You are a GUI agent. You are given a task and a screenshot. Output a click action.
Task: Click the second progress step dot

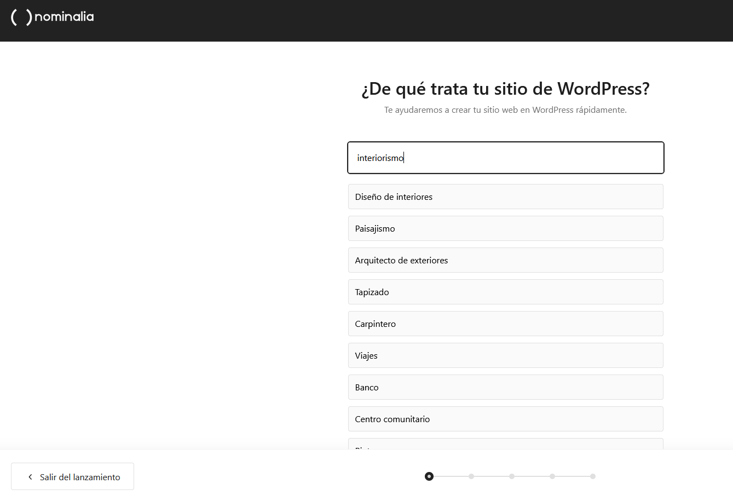click(x=471, y=476)
